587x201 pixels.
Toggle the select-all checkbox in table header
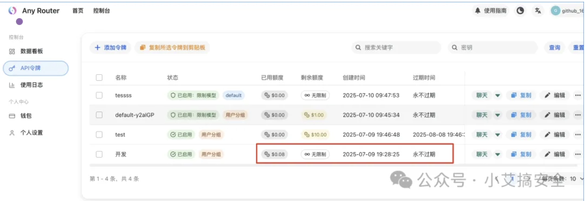click(99, 78)
